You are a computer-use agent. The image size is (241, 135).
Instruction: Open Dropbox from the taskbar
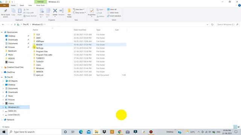pyautogui.click(x=104, y=132)
